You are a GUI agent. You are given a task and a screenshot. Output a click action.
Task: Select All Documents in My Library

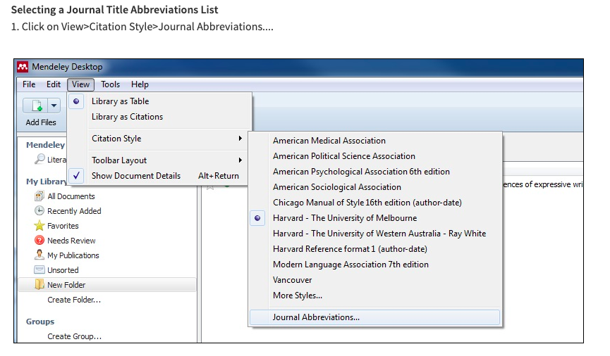tap(71, 196)
